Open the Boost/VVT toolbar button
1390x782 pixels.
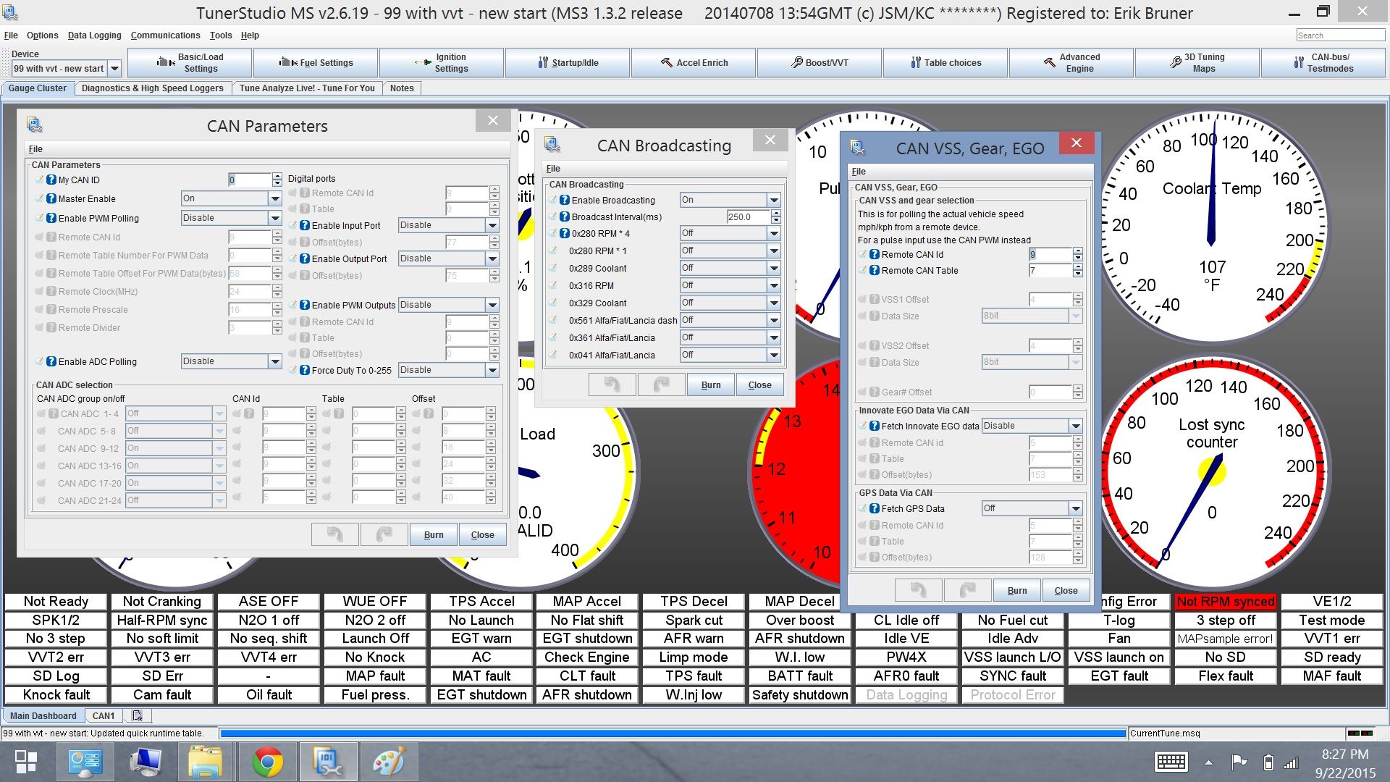pos(819,63)
